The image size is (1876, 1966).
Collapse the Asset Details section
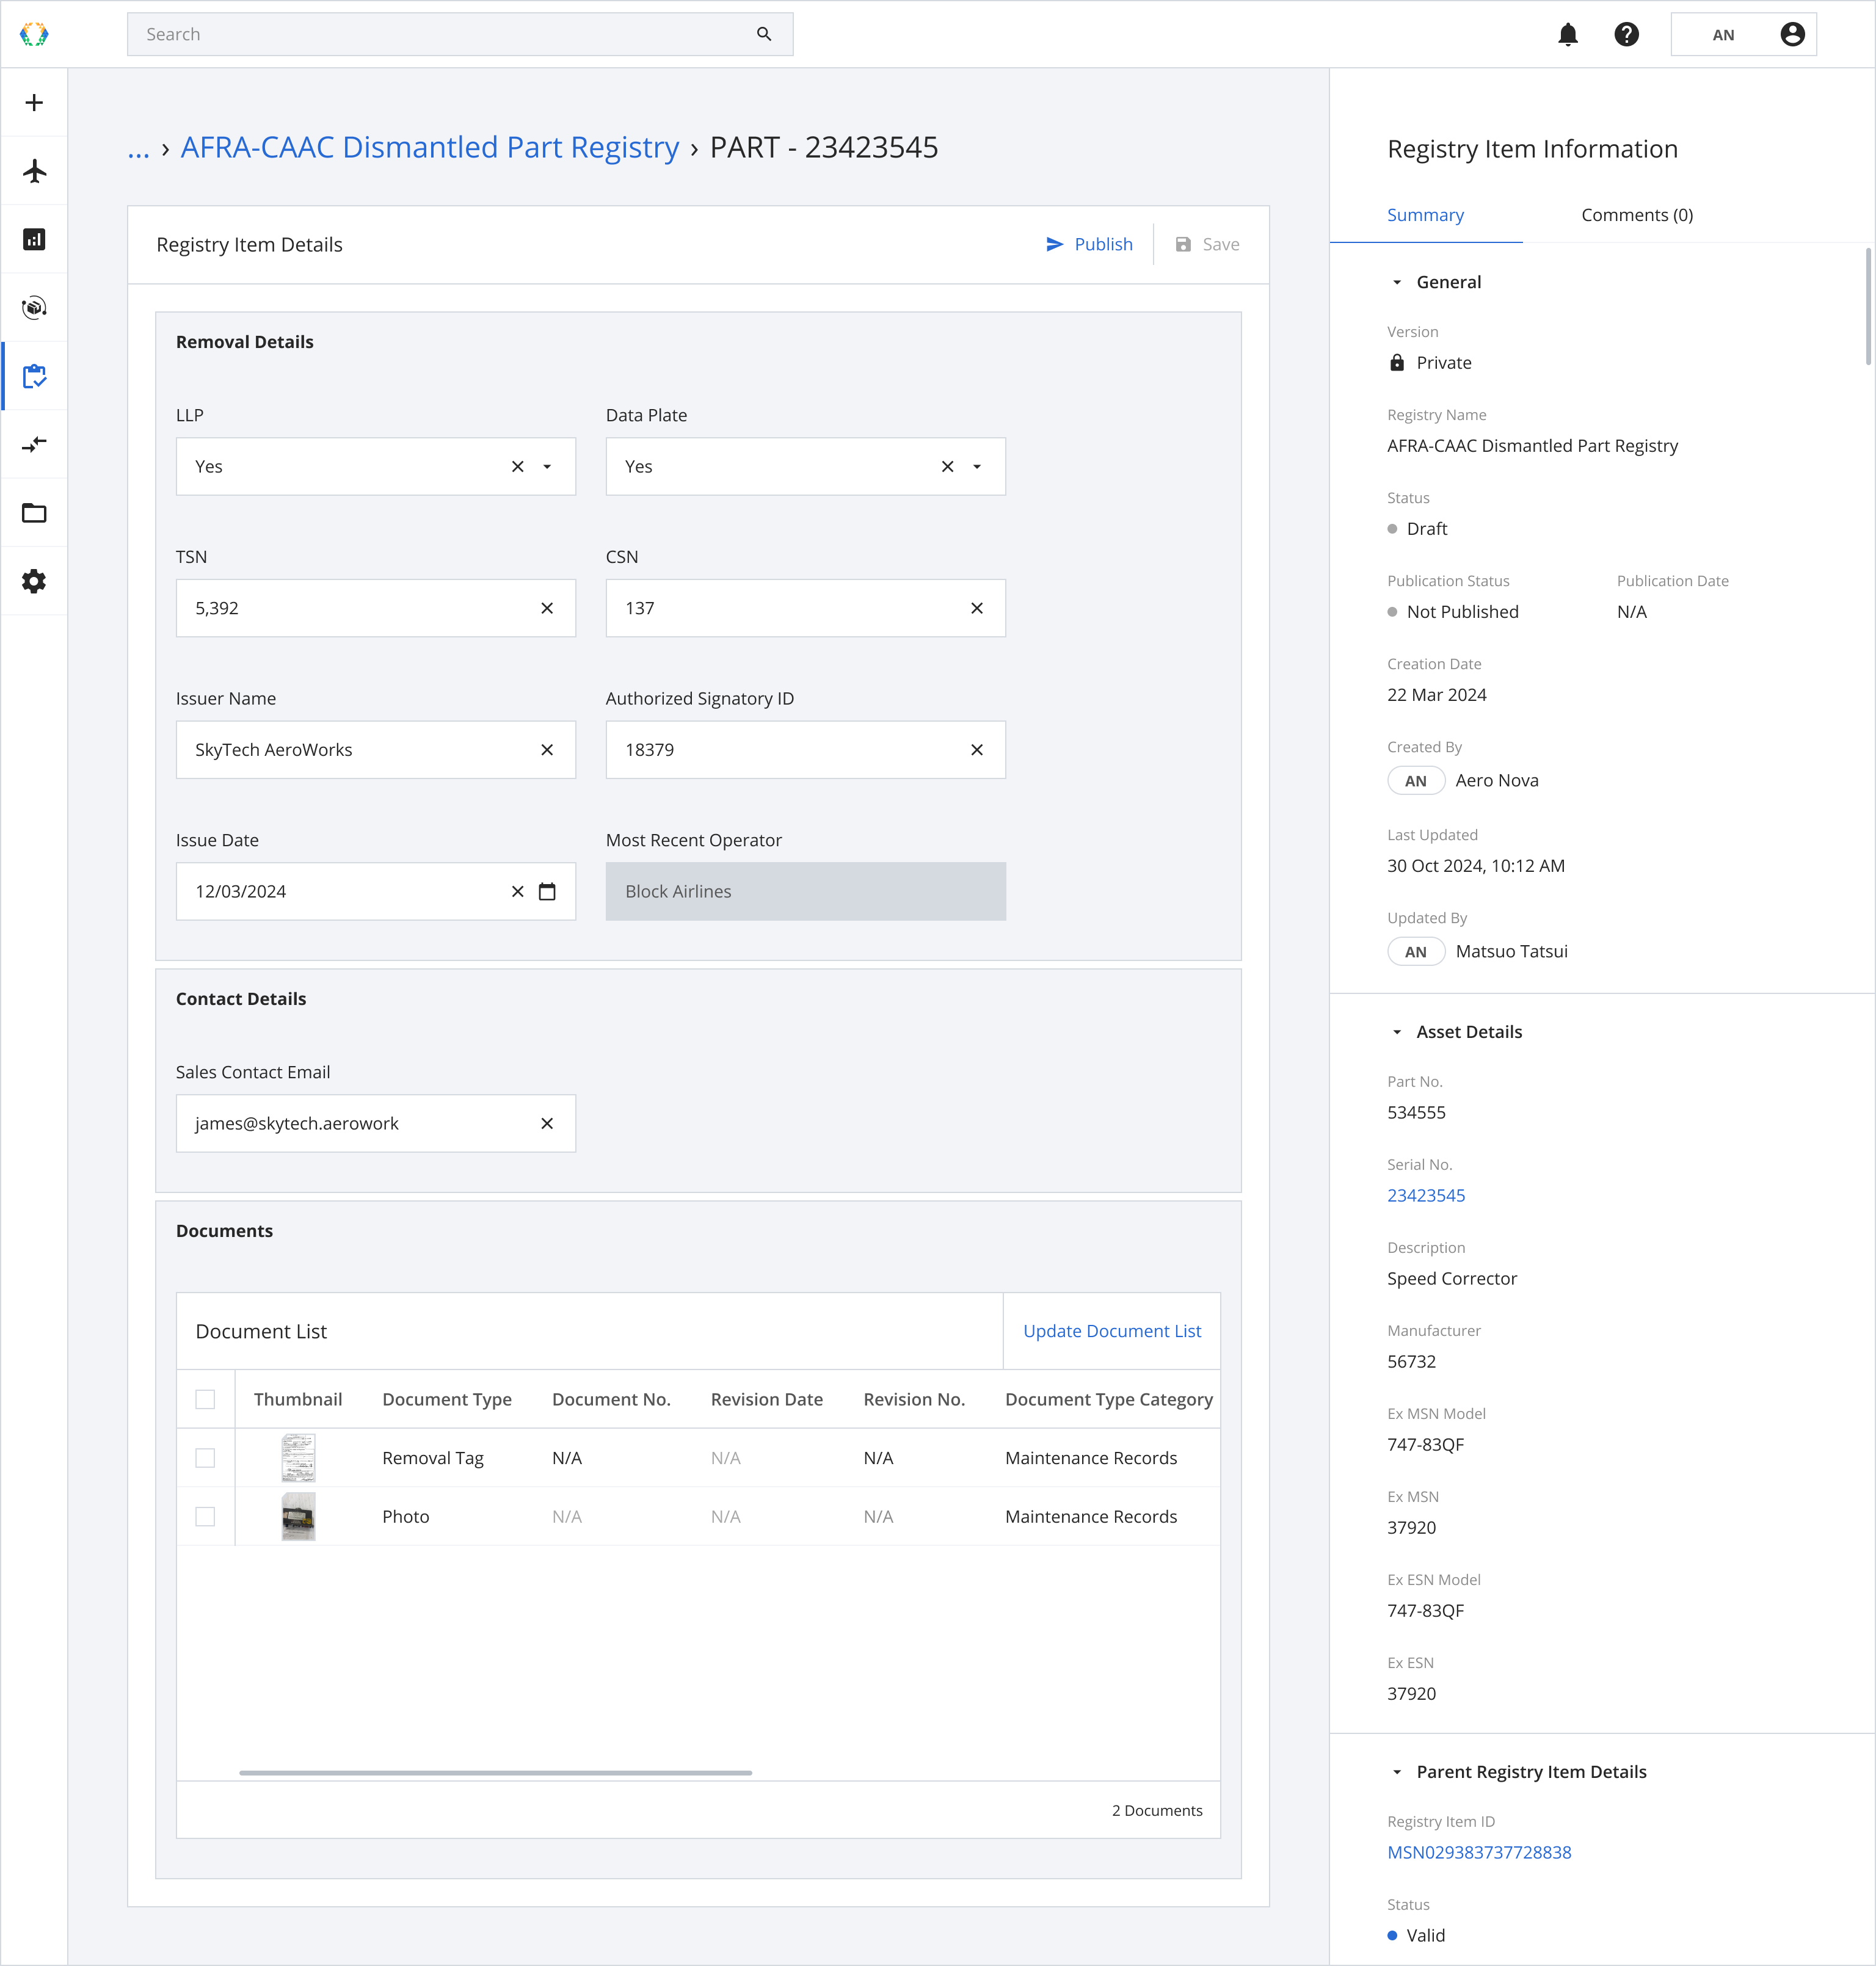[x=1396, y=1032]
